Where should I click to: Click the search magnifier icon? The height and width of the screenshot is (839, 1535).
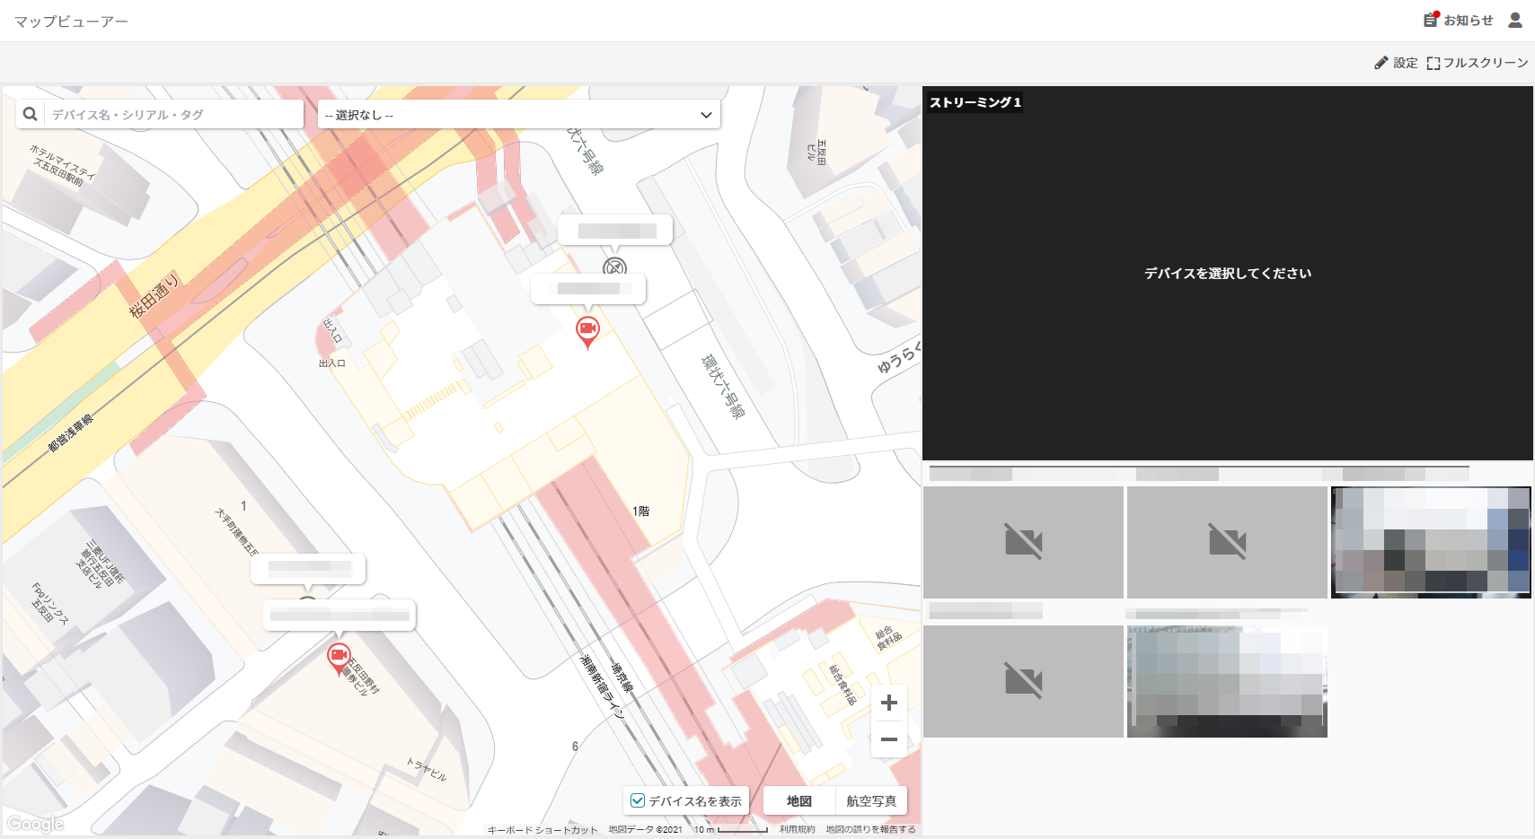tap(31, 114)
